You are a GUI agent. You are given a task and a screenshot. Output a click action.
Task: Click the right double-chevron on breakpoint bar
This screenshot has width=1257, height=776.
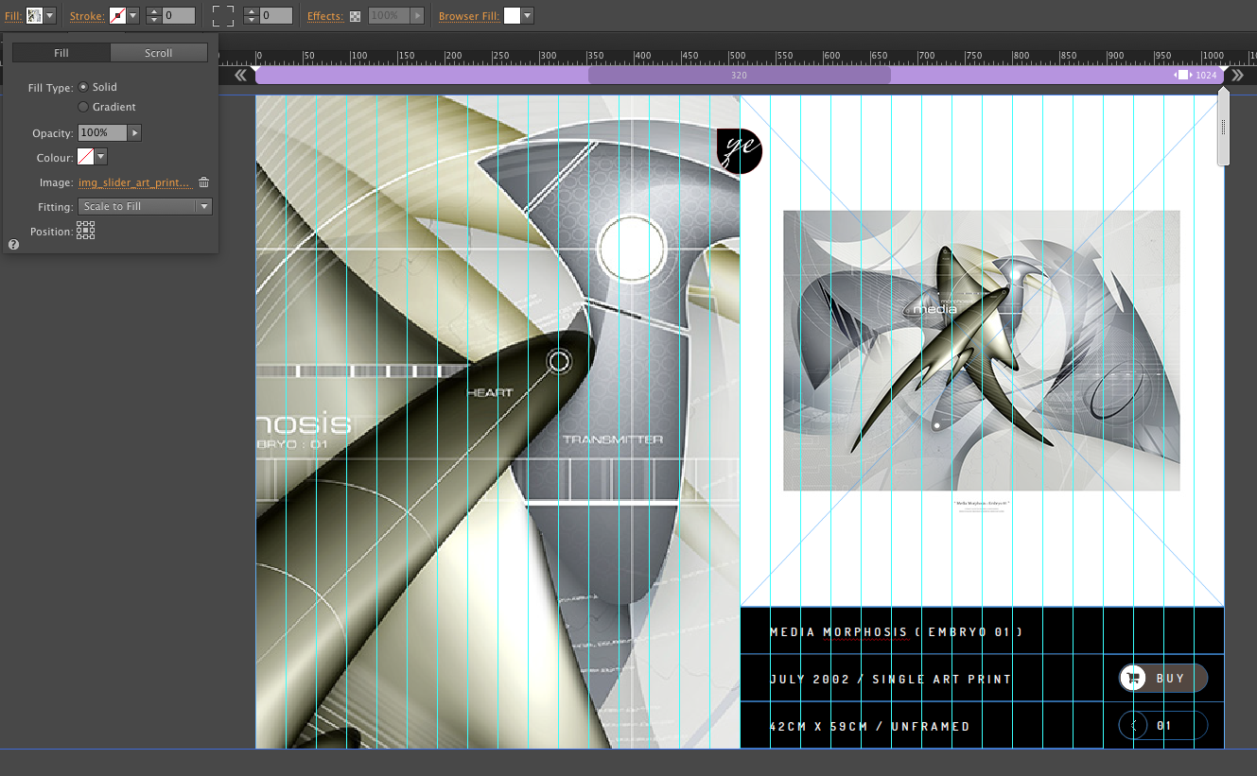tap(1238, 75)
